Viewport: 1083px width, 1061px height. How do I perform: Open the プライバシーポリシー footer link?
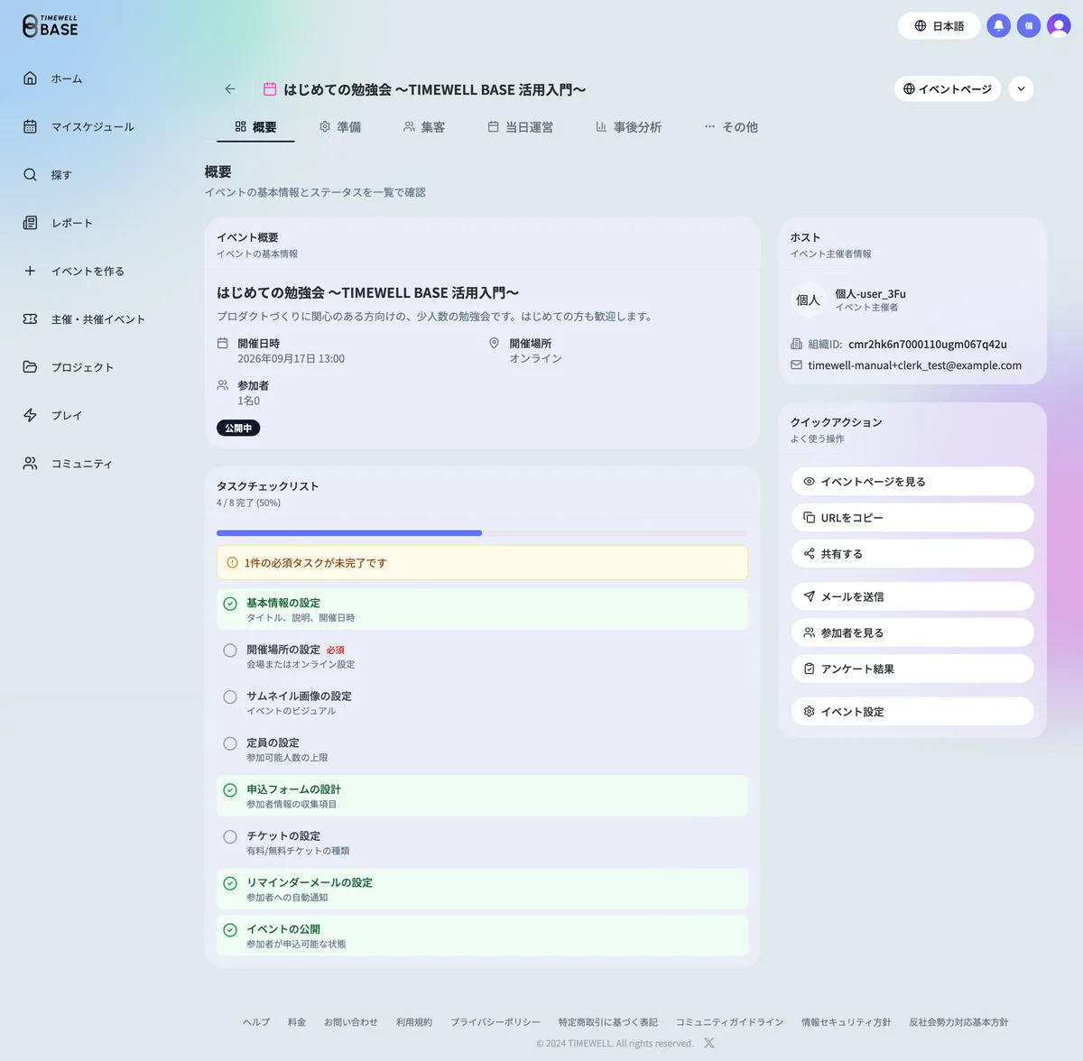pos(495,1022)
